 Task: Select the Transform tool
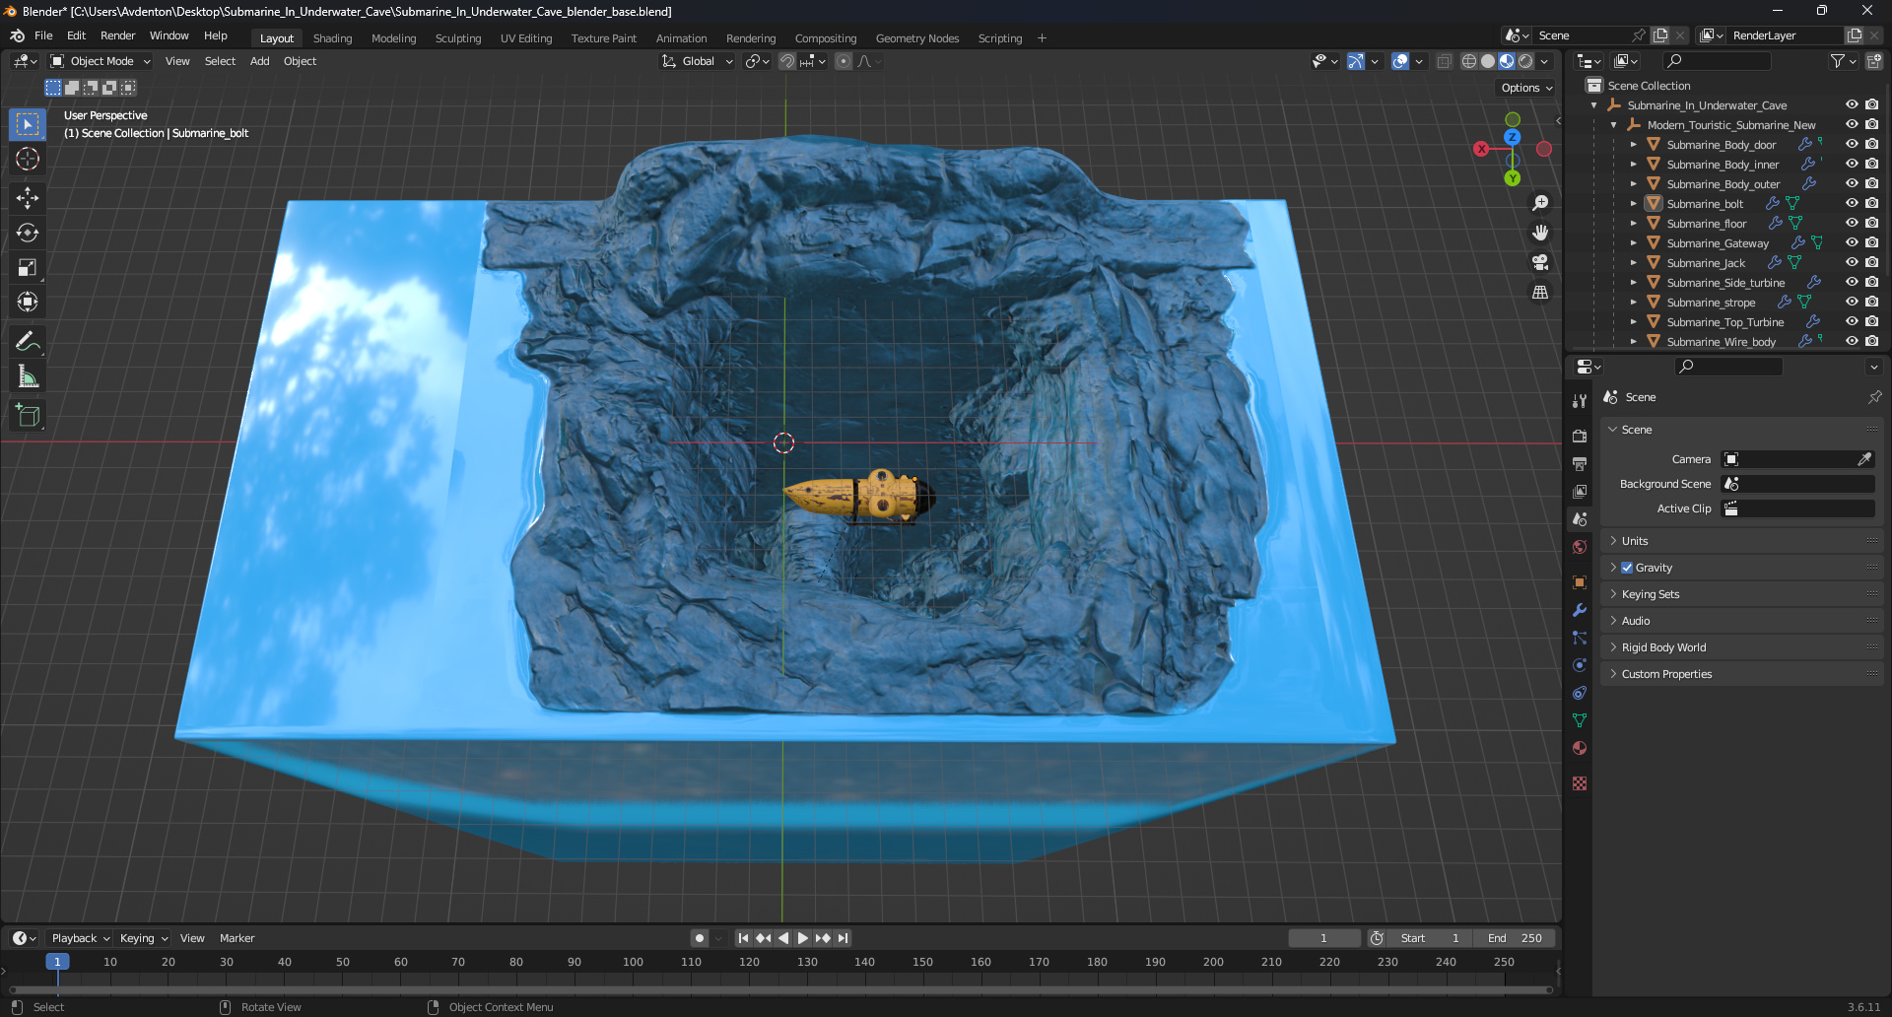tap(28, 302)
